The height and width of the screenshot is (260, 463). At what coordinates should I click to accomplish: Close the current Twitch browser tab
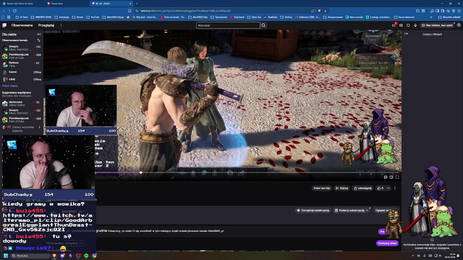130,4
